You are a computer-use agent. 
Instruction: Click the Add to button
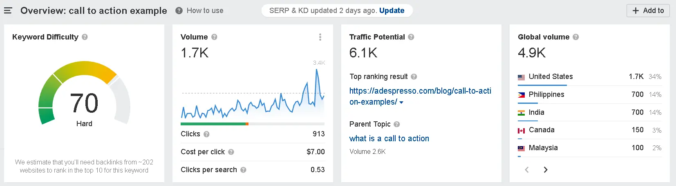[x=648, y=11]
